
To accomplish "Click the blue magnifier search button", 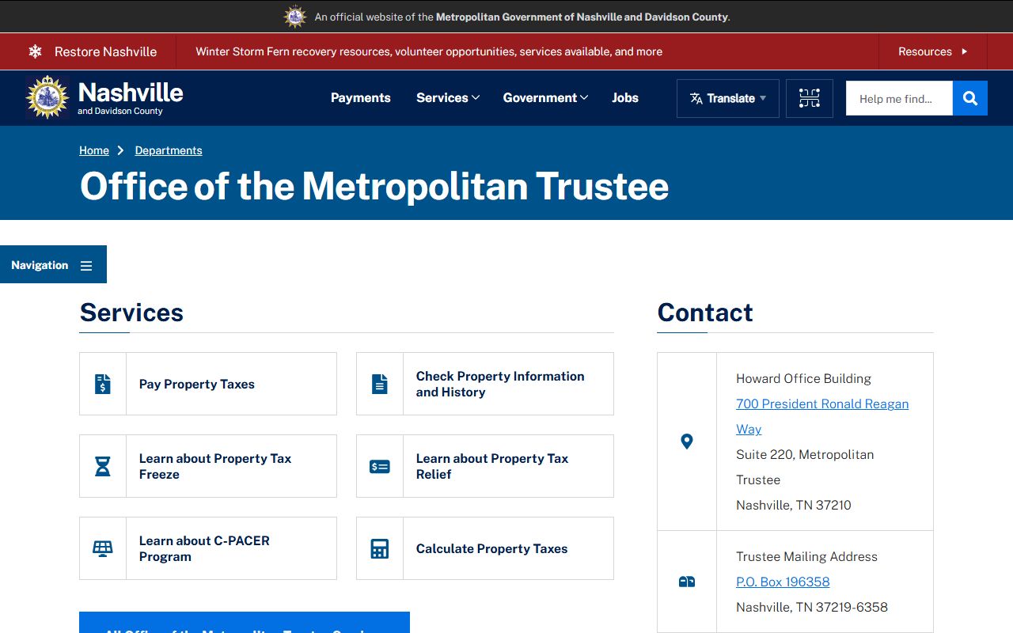I will (x=970, y=98).
